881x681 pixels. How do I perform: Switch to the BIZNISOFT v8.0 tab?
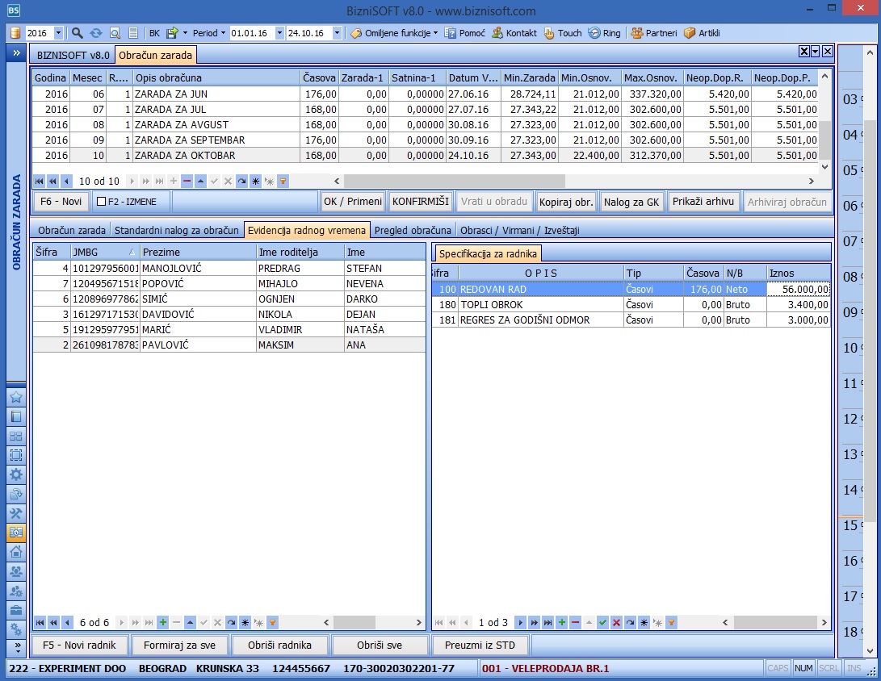tap(73, 55)
